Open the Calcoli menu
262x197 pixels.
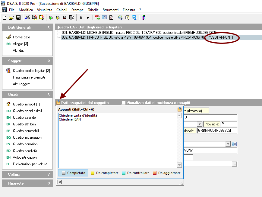(62, 10)
